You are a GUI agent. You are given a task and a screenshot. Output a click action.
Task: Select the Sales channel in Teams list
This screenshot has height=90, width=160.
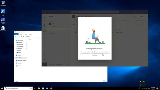tap(54, 29)
